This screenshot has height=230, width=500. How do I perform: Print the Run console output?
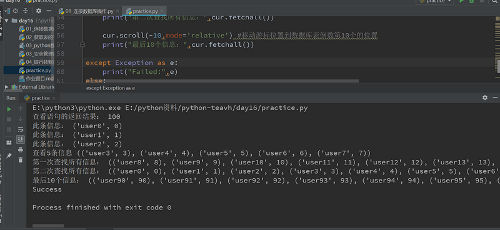click(x=21, y=150)
